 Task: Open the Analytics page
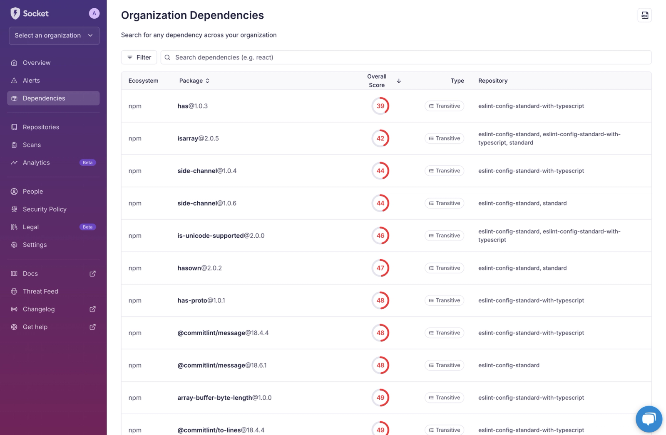(53, 162)
